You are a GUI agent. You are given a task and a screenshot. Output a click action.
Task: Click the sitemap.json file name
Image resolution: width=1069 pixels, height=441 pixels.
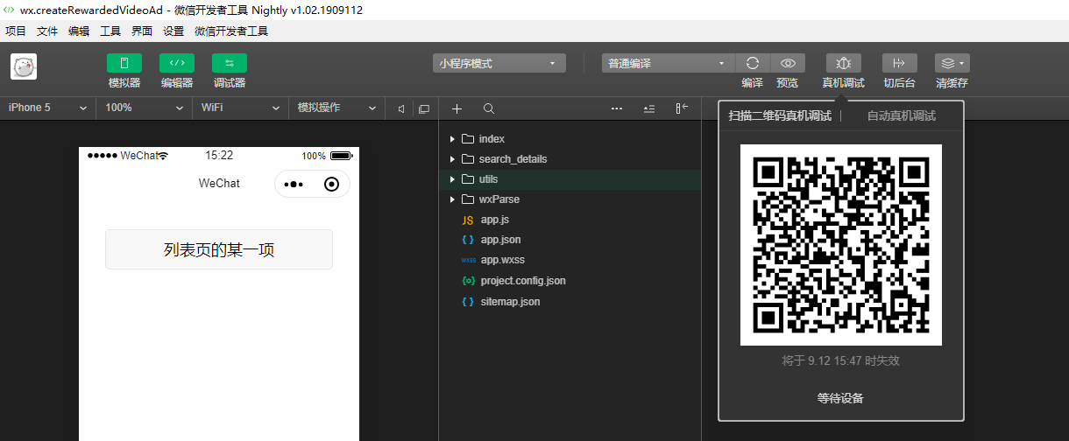[510, 302]
